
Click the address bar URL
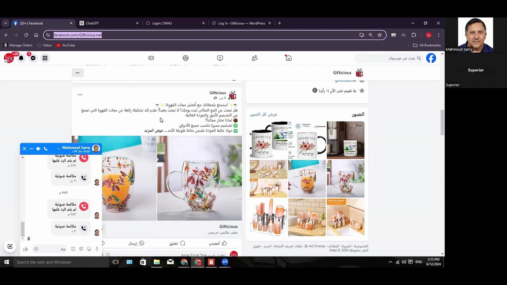click(x=78, y=35)
